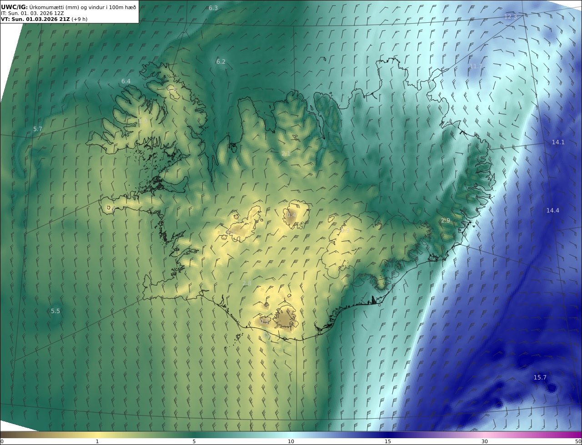Click the color scale tick label 1
Screen dimensions: 582x445
point(97,441)
